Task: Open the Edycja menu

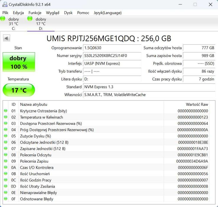Action: coord(18,13)
